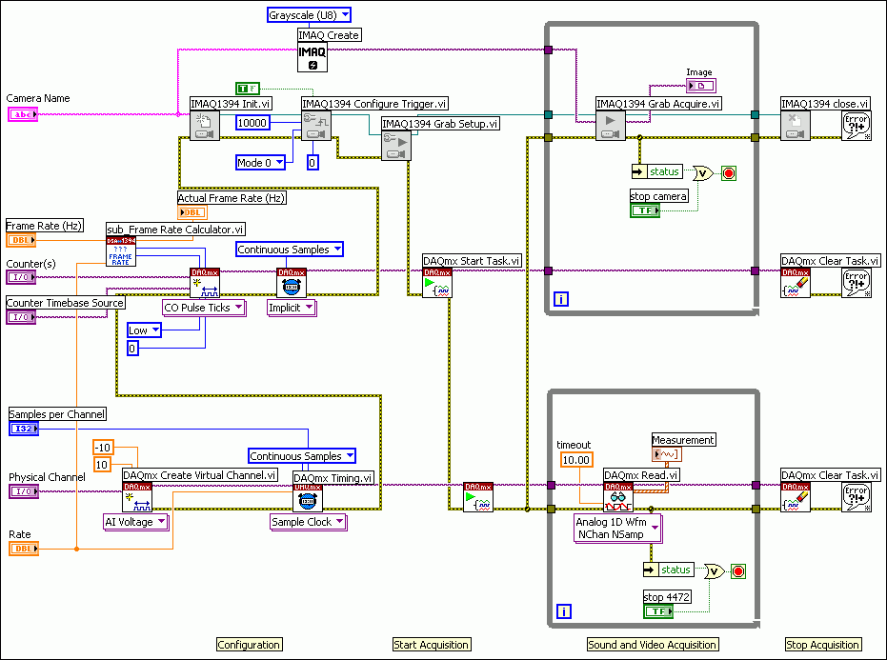
Task: Select the DAQmx Read.vi node icon
Action: pyautogui.click(x=618, y=497)
